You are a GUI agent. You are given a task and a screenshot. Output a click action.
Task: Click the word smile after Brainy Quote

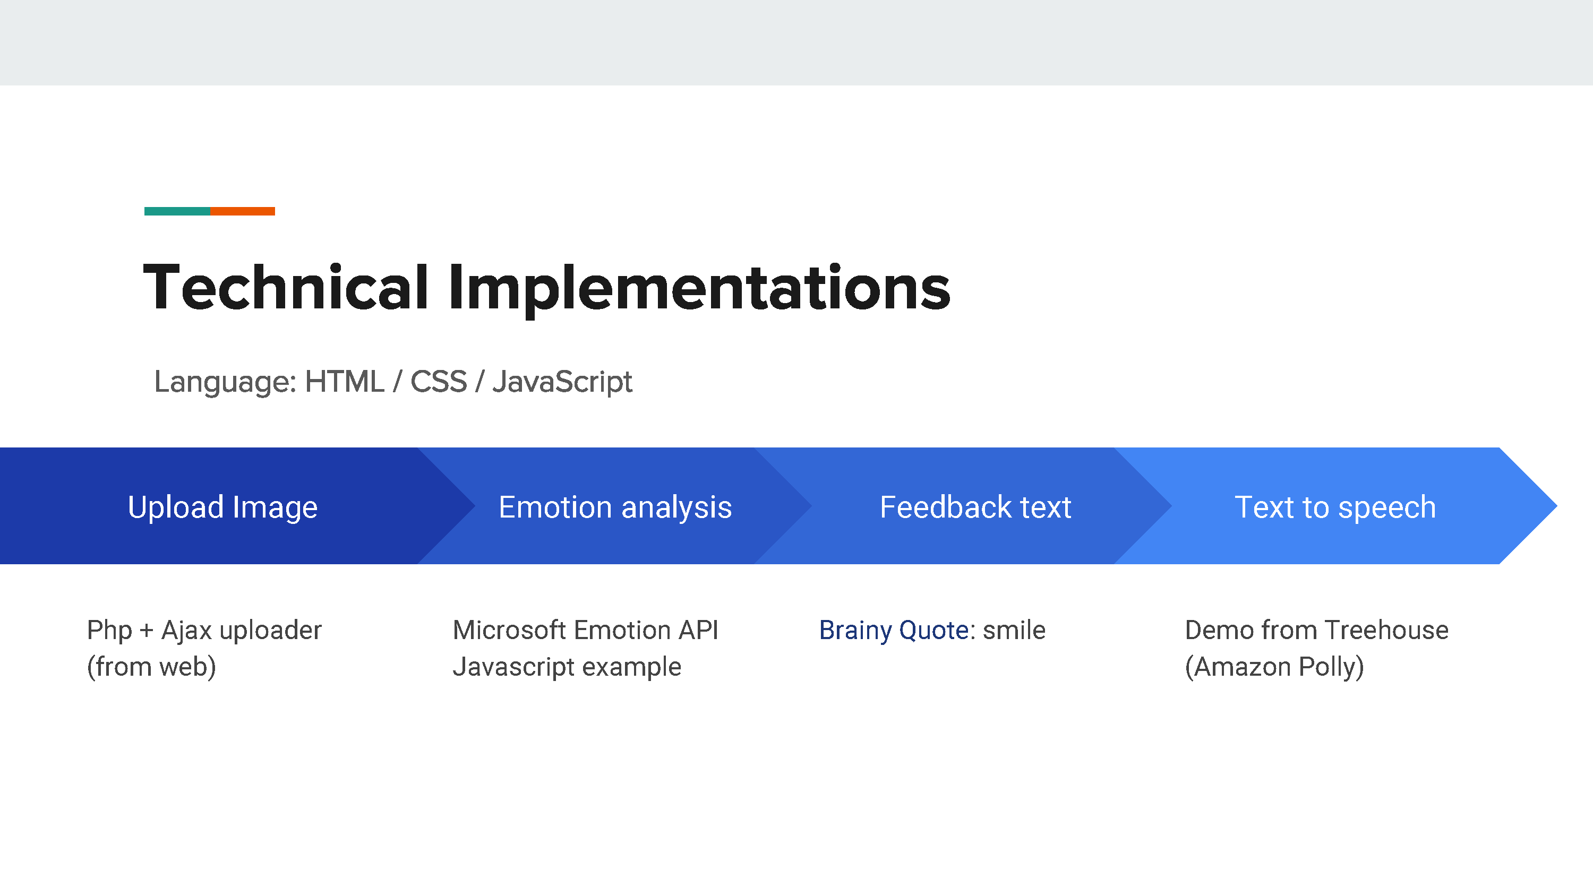(1014, 630)
